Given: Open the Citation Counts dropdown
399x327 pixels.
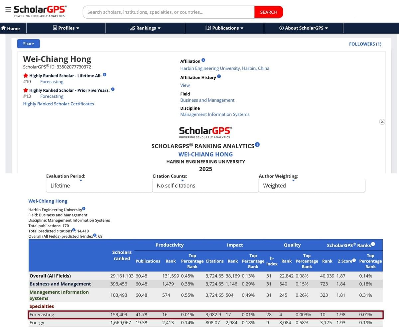Looking at the screenshot, I should click(205, 185).
